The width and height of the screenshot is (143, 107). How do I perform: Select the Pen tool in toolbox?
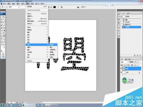tap(2, 36)
